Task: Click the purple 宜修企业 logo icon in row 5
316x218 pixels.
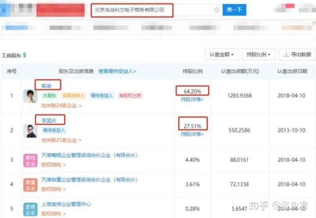Action: coord(30,208)
